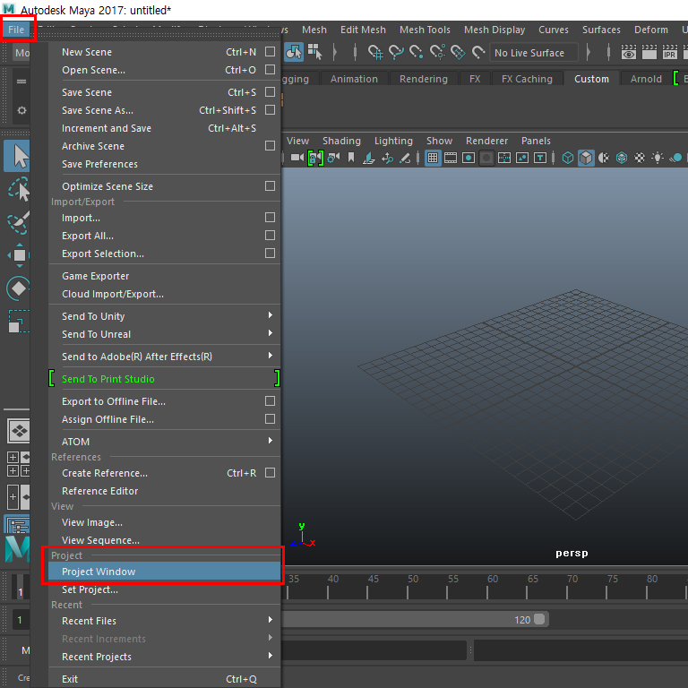
Task: Toggle Smooth Shade All cube in viewport
Action: pyautogui.click(x=586, y=158)
